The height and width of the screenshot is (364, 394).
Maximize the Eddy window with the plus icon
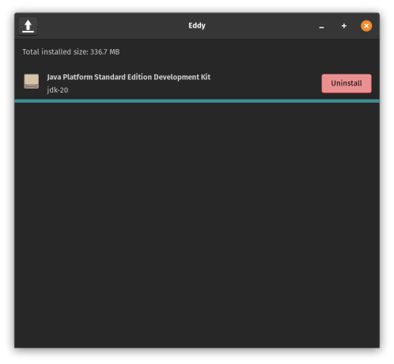(x=343, y=26)
